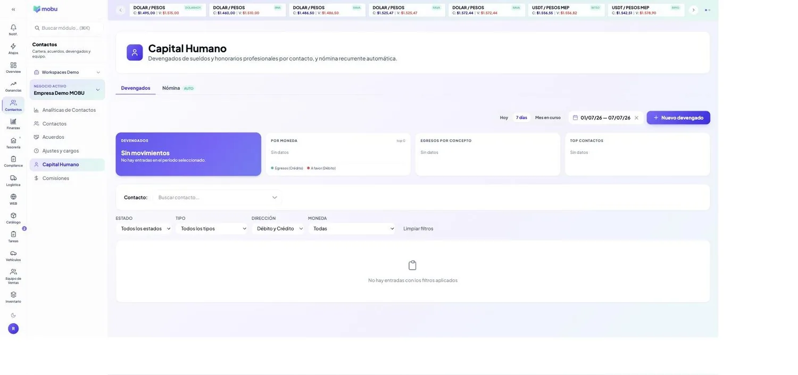Open the mobu logo home link
The image size is (798, 375).
tap(45, 9)
